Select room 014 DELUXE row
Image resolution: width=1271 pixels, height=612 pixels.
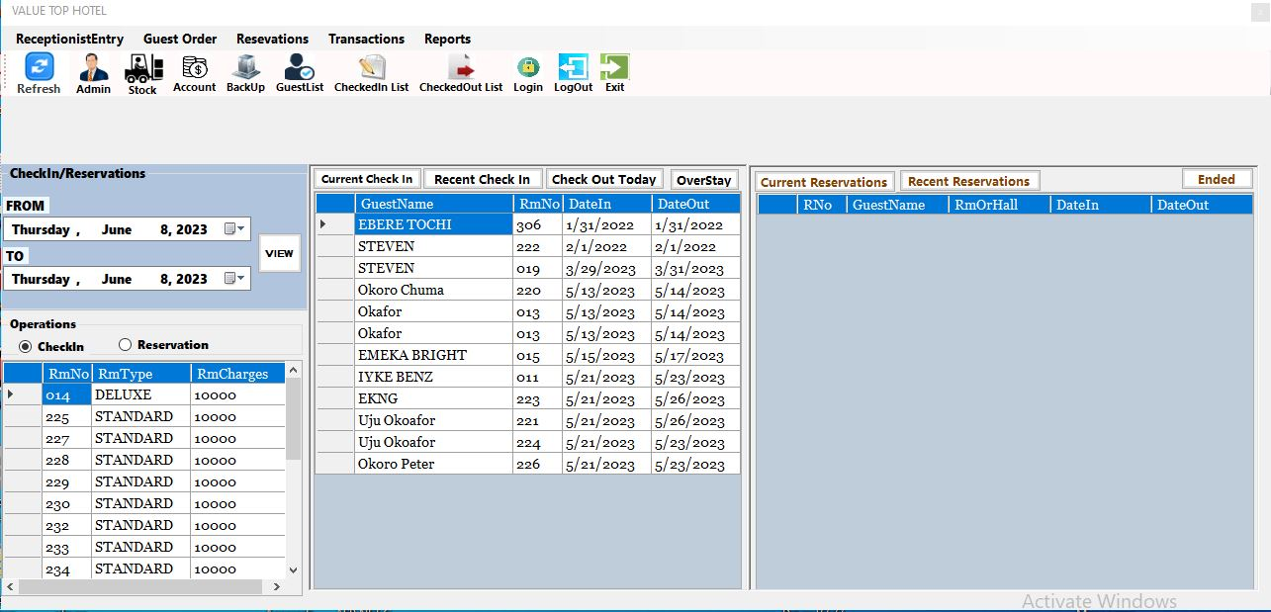[x=144, y=394]
